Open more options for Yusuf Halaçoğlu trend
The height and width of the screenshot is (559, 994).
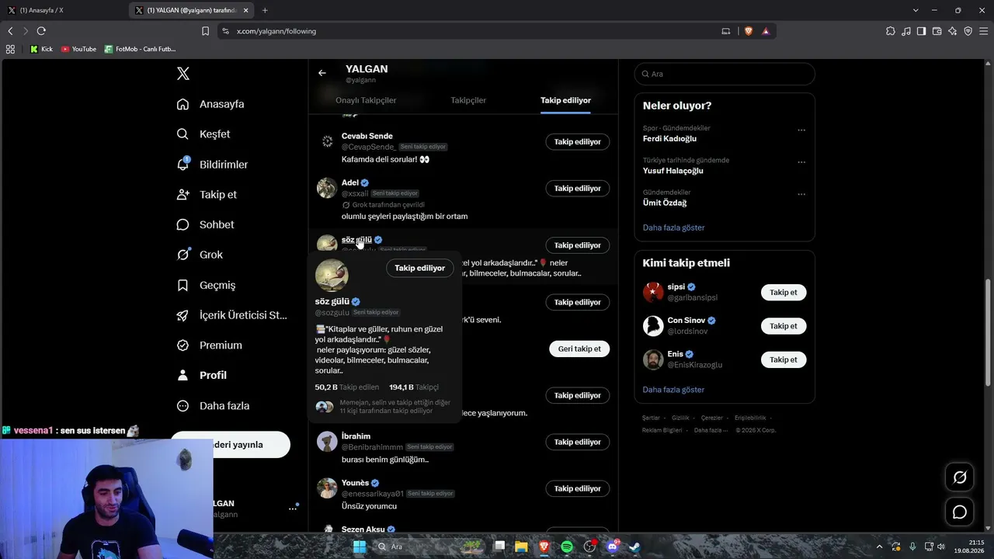801,162
